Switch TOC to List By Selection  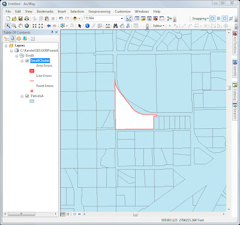pyautogui.click(x=25, y=38)
